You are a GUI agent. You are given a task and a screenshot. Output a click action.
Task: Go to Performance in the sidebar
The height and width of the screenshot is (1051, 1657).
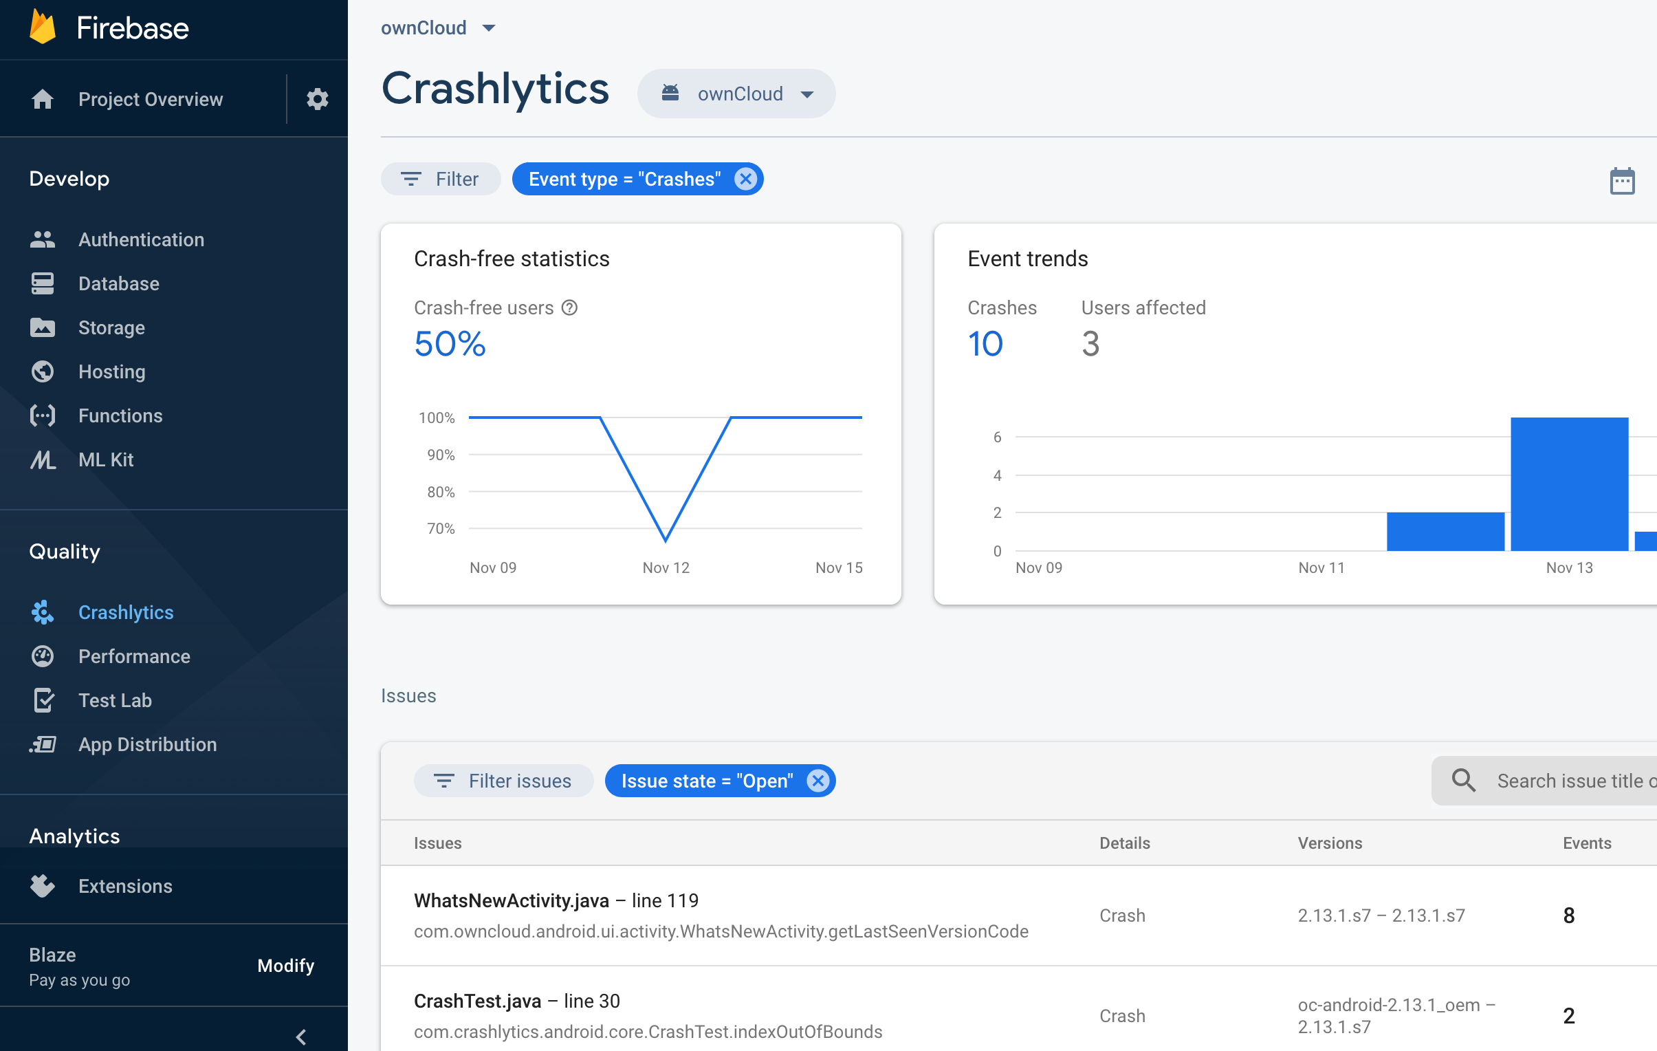134,656
